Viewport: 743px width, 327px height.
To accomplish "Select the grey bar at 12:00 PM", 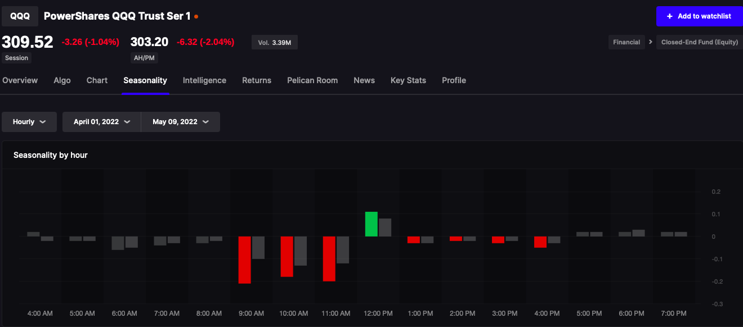I will point(385,227).
